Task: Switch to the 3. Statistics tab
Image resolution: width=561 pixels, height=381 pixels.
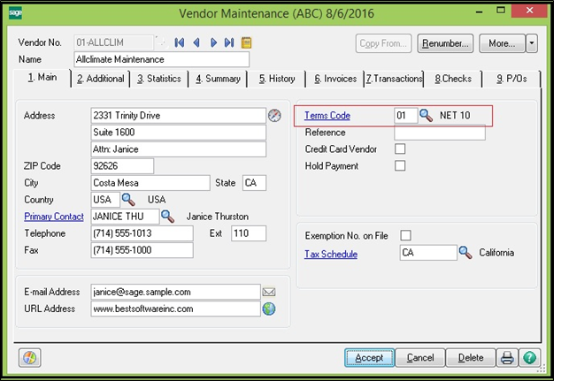Action: pyautogui.click(x=159, y=79)
